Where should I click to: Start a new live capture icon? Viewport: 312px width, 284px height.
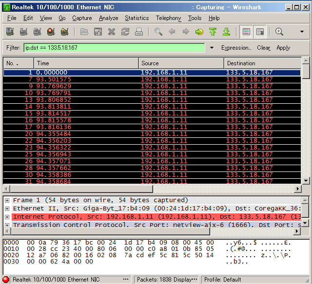[37, 32]
